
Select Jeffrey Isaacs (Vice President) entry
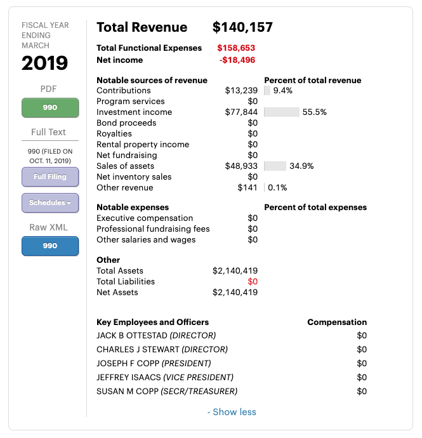point(165,378)
